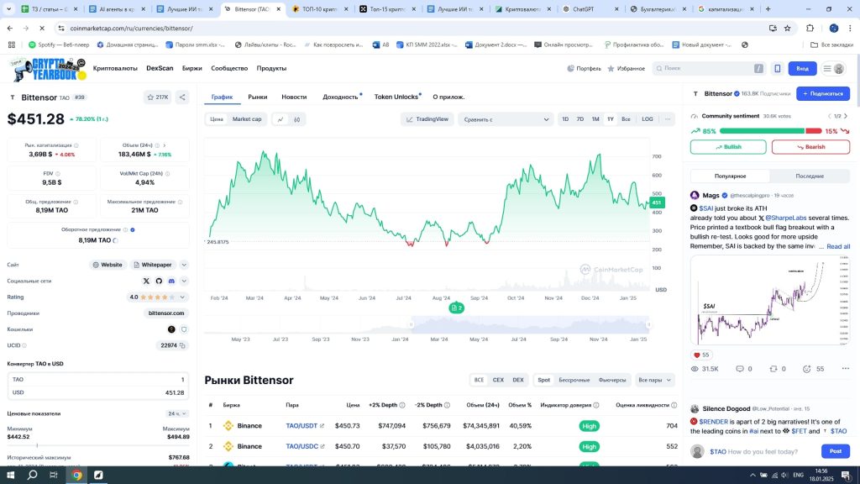Open Windows taskbar search
The width and height of the screenshot is (860, 484).
[x=33, y=476]
